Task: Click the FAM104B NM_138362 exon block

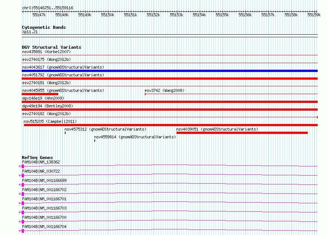Action: pyautogui.click(x=23, y=166)
